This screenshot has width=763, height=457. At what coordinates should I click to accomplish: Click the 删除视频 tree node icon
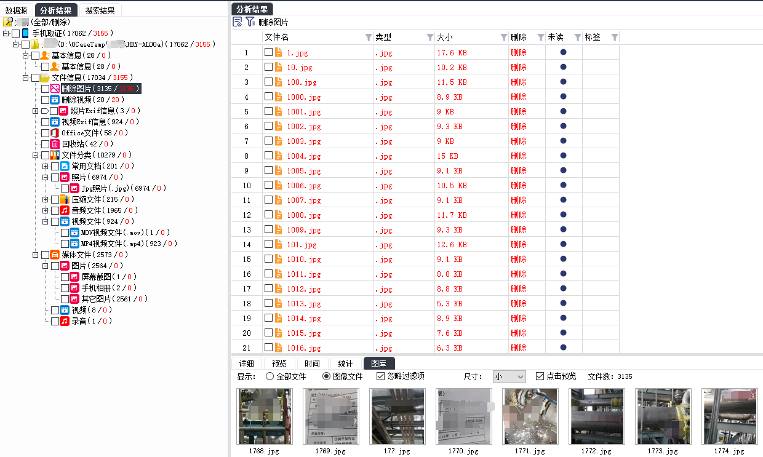[55, 100]
